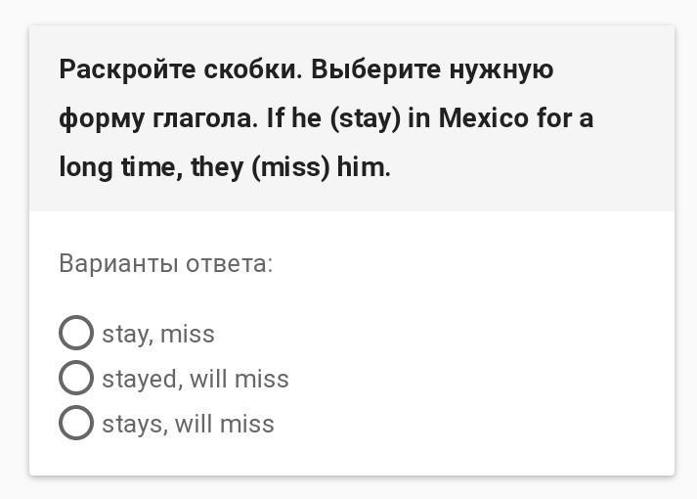
Task: Click the word "they" in the question
Action: click(217, 168)
